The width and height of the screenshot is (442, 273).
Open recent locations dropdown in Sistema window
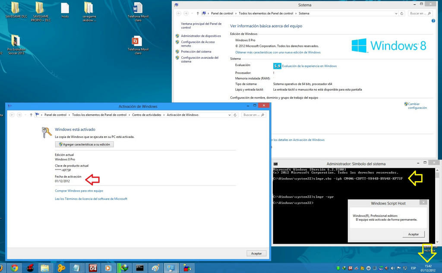pyautogui.click(x=192, y=13)
